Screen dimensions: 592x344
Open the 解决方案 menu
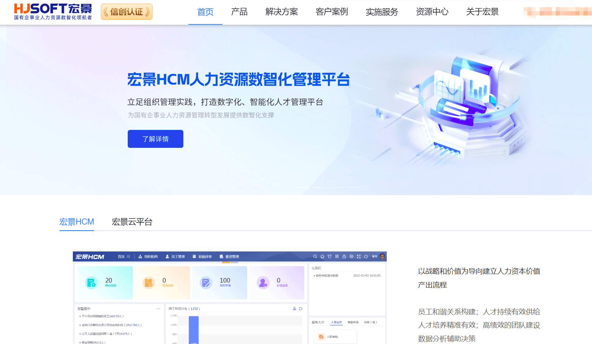tap(282, 12)
